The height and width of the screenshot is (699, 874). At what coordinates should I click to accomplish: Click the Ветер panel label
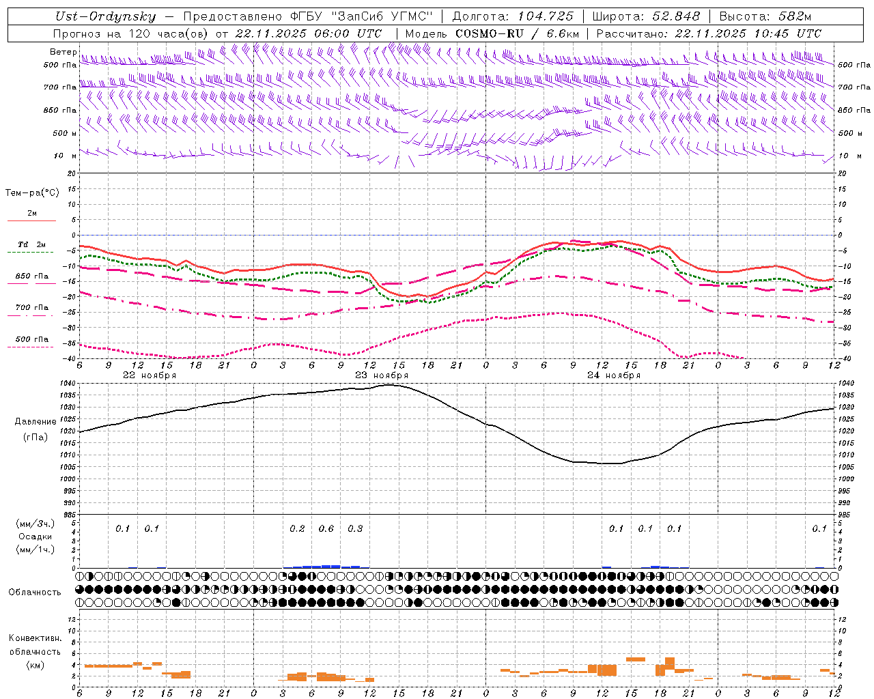coord(63,52)
